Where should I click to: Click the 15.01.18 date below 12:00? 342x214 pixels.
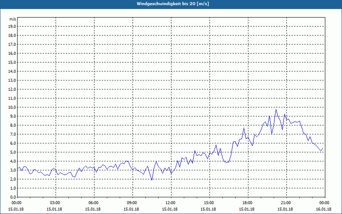tap(170, 209)
